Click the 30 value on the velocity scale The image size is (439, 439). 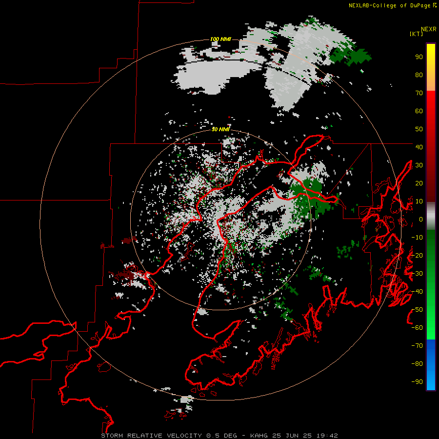click(419, 165)
